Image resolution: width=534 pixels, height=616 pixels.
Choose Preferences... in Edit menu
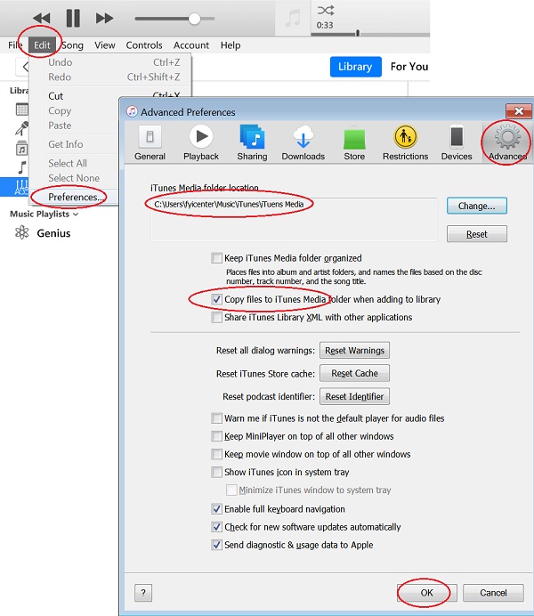(75, 197)
